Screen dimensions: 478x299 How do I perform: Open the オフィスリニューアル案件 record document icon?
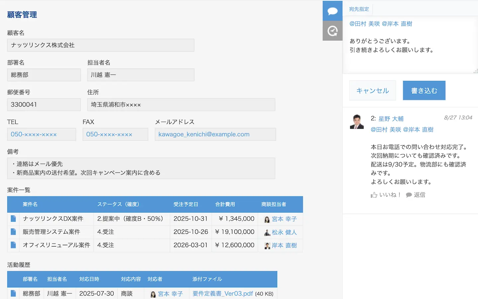click(13, 245)
